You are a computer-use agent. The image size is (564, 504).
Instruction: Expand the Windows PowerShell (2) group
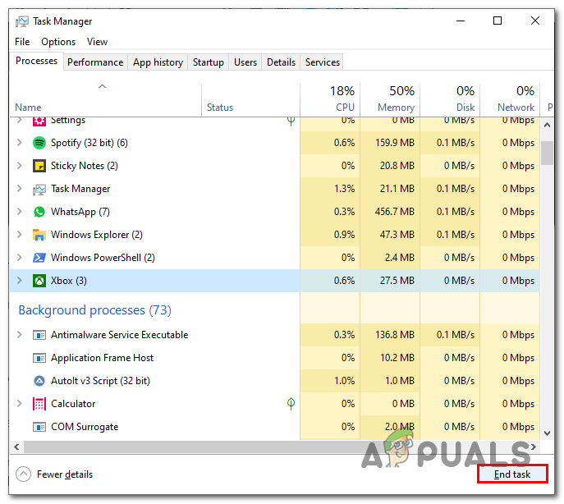click(20, 258)
